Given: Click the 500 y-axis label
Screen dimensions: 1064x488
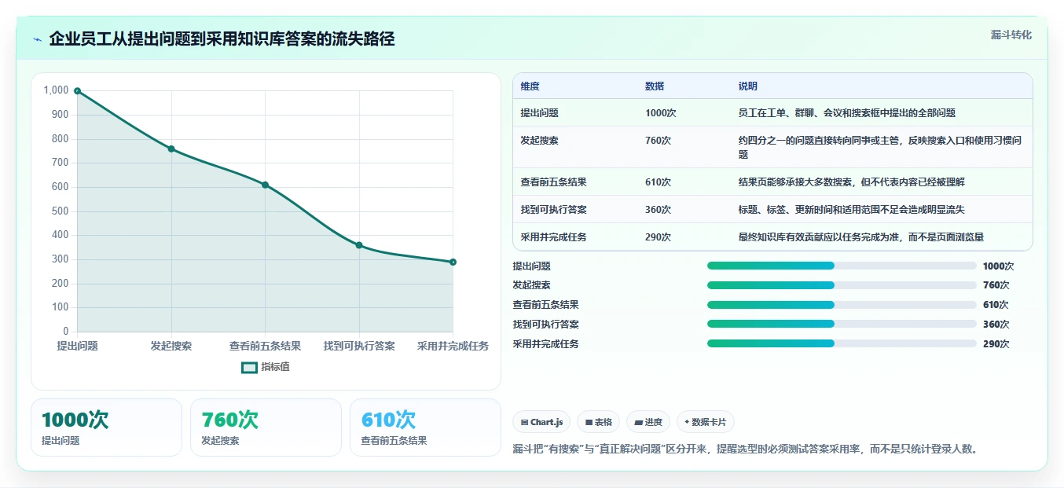Looking at the screenshot, I should (x=61, y=211).
